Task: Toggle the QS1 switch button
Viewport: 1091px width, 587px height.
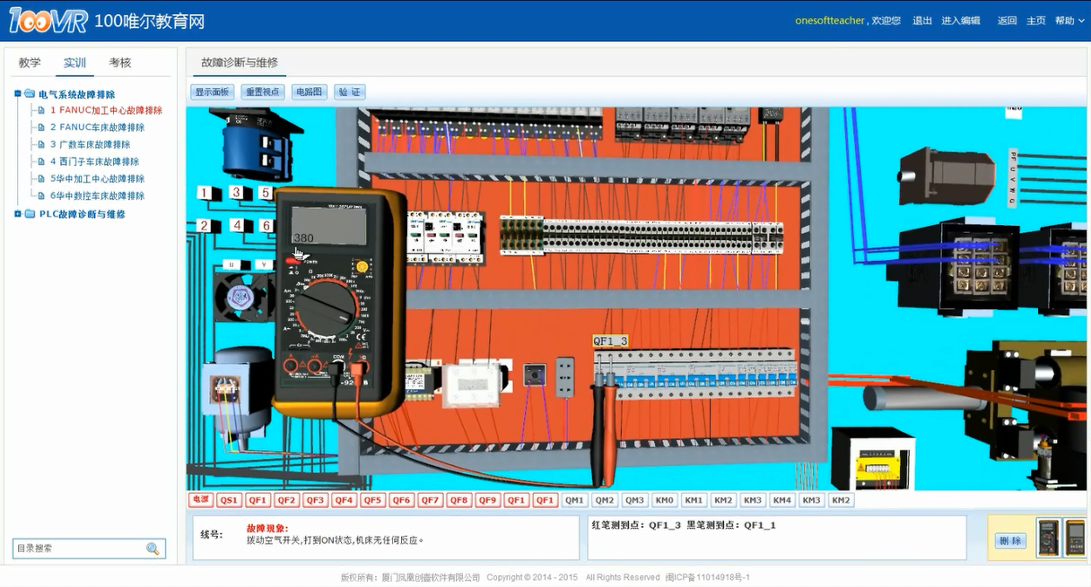Action: (229, 500)
